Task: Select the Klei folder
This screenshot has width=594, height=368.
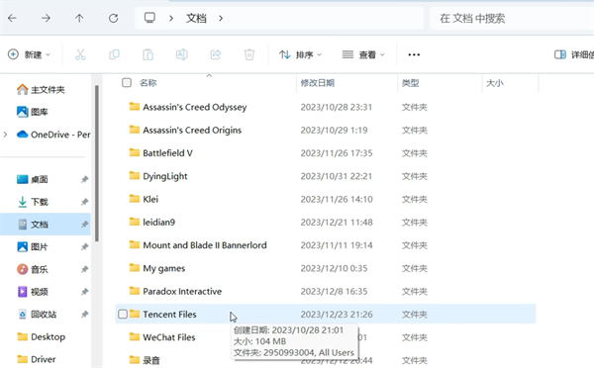Action: pos(150,199)
